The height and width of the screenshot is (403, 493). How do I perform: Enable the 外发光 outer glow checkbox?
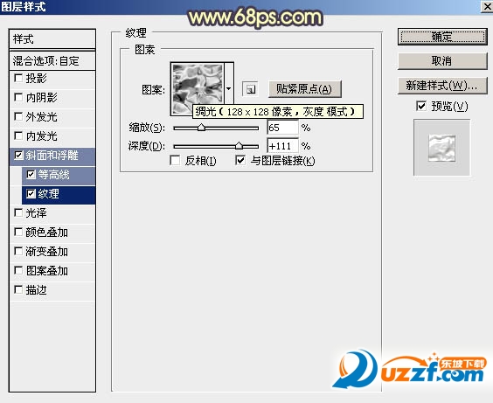tap(18, 116)
